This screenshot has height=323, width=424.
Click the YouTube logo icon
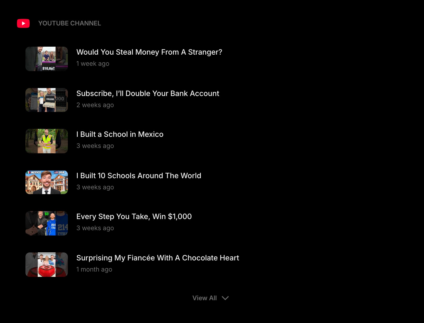(x=23, y=23)
